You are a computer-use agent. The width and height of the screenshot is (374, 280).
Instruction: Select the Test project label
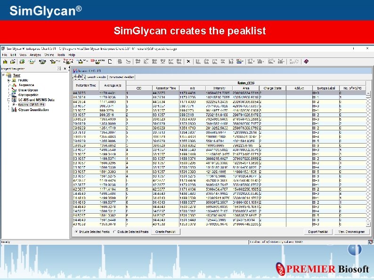16,75
